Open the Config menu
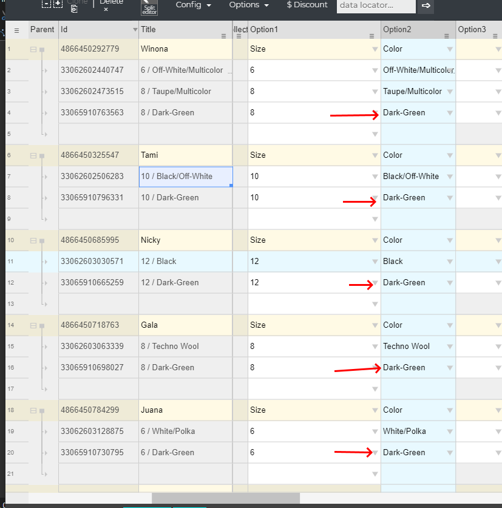 [x=194, y=5]
